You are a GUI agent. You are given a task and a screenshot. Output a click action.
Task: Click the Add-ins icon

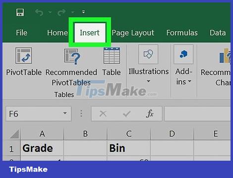click(183, 54)
